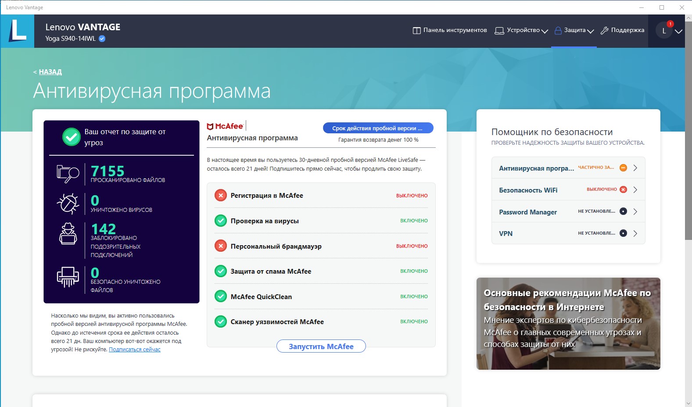Open Панель инструментов in the top menu
Viewport: 692px width, 407px height.
[x=450, y=30]
